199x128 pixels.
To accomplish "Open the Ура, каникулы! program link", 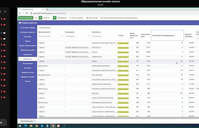I will [x=97, y=75].
